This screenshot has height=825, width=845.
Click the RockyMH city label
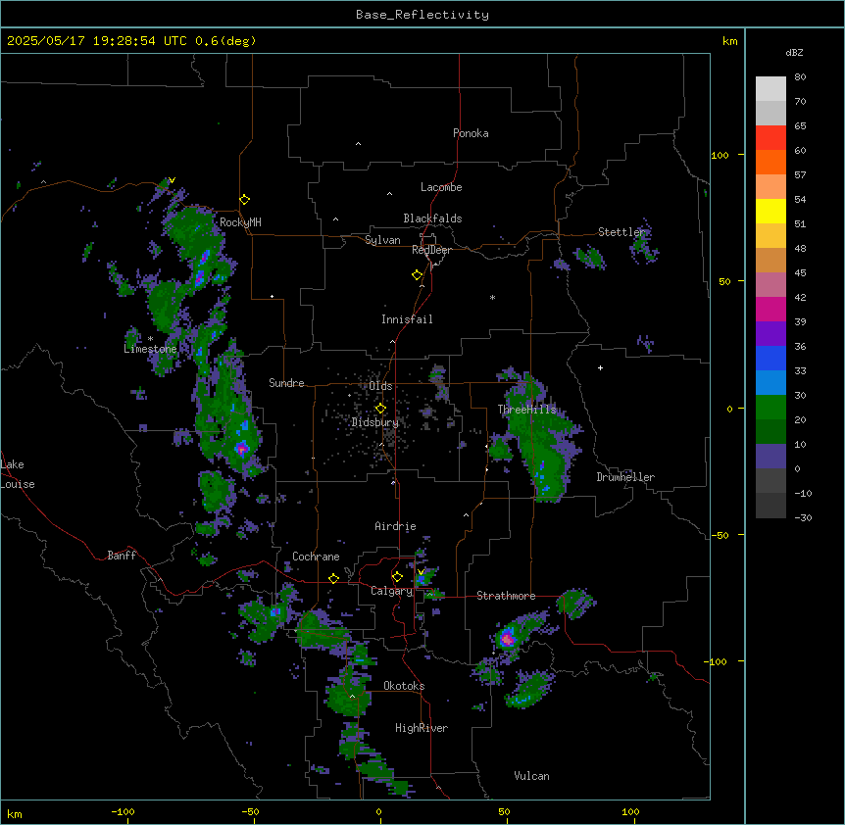tap(240, 222)
